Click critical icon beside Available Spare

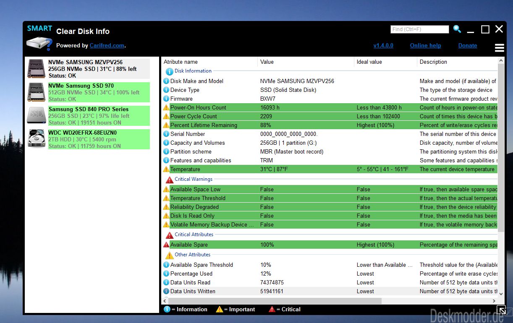(166, 245)
